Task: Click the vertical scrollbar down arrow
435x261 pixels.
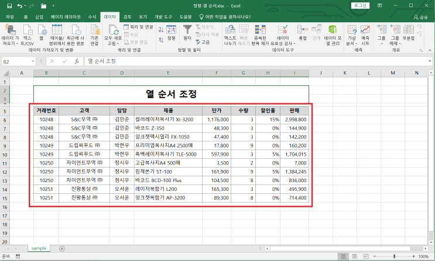Action: click(x=430, y=242)
